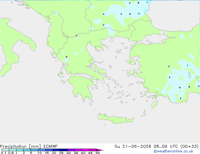Click the legend tick label '25'
The height and width of the screenshot is (154, 200).
[x=61, y=153]
